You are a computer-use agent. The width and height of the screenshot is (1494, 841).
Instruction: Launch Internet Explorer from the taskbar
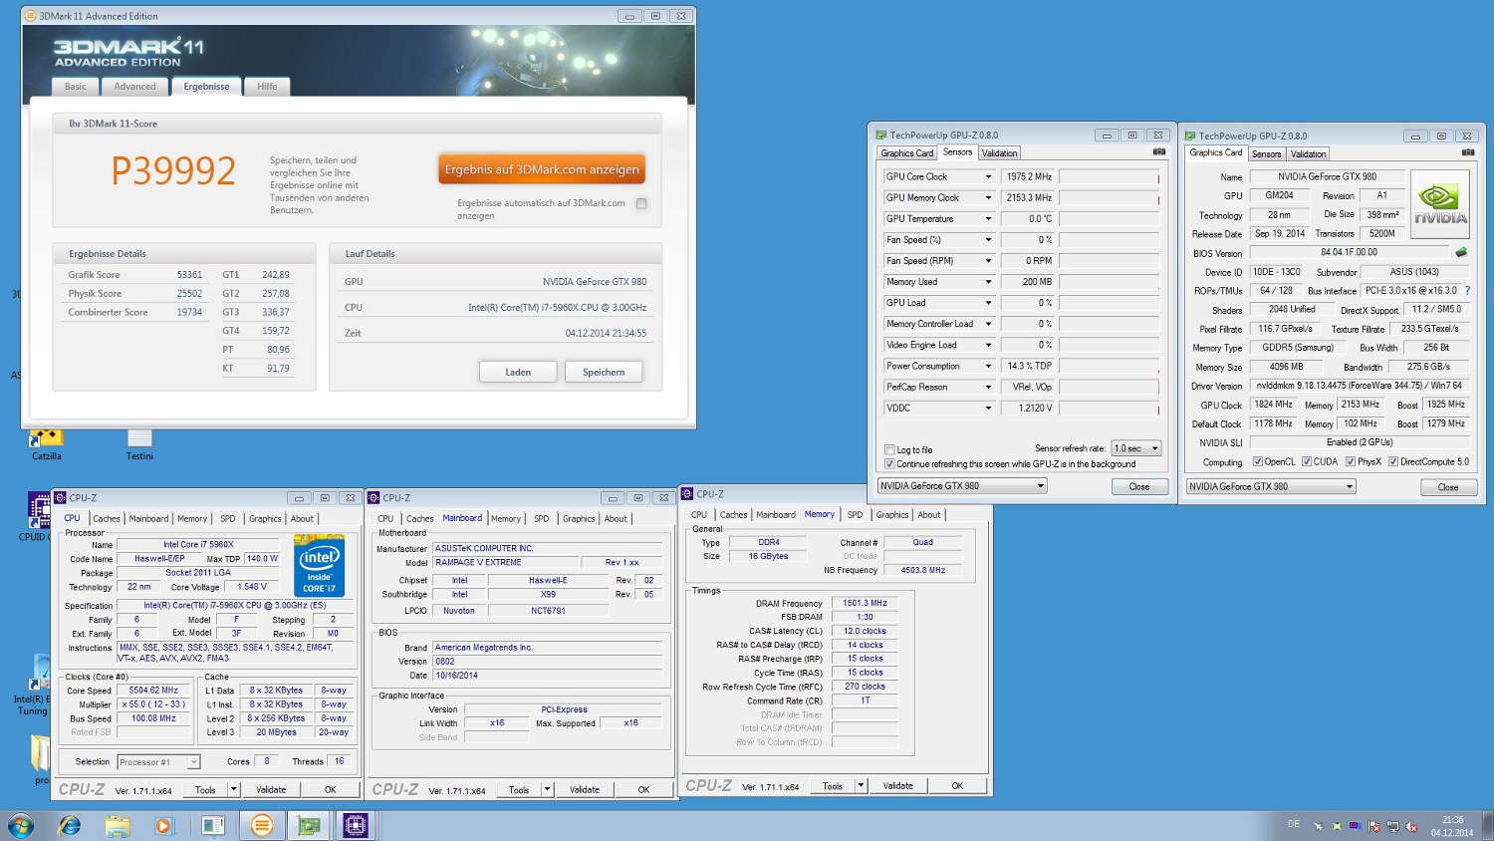point(70,825)
